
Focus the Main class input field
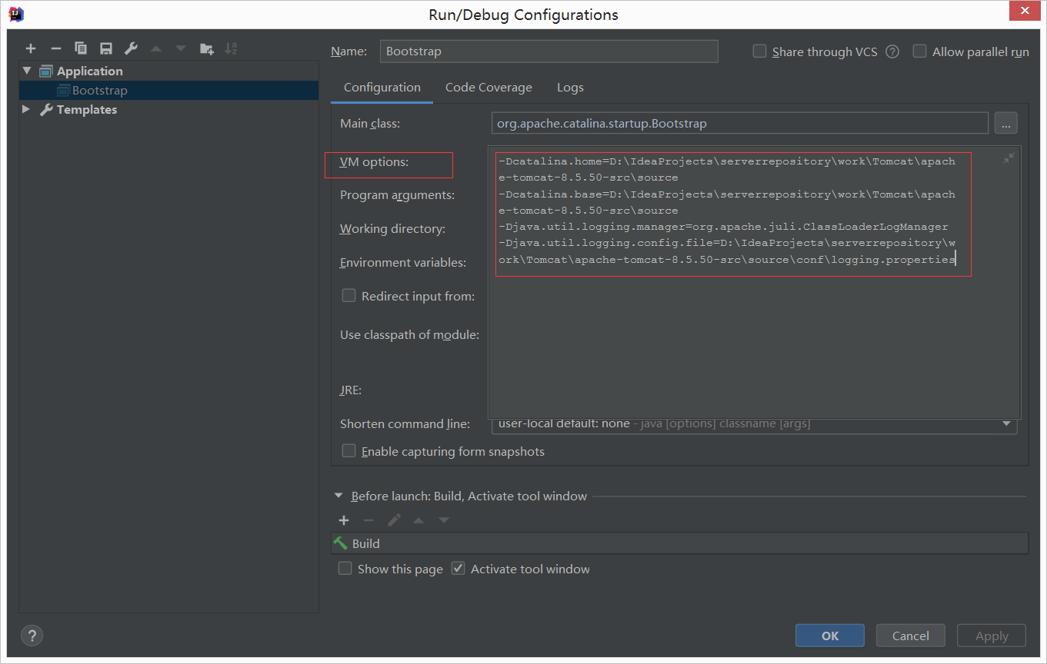739,123
